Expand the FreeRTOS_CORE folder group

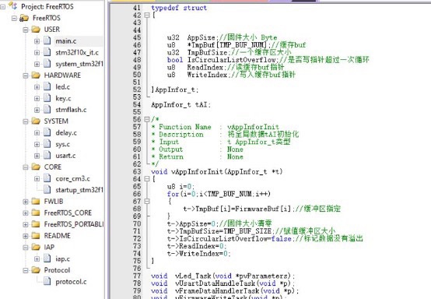click(x=26, y=213)
